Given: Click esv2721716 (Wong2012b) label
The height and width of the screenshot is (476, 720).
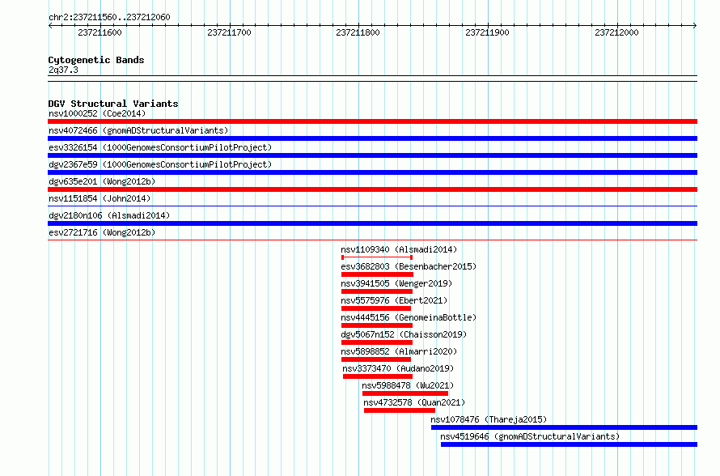Looking at the screenshot, I should [x=102, y=232].
